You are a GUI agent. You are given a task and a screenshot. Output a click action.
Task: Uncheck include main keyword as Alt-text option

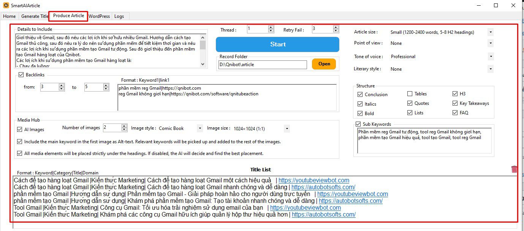(x=20, y=142)
